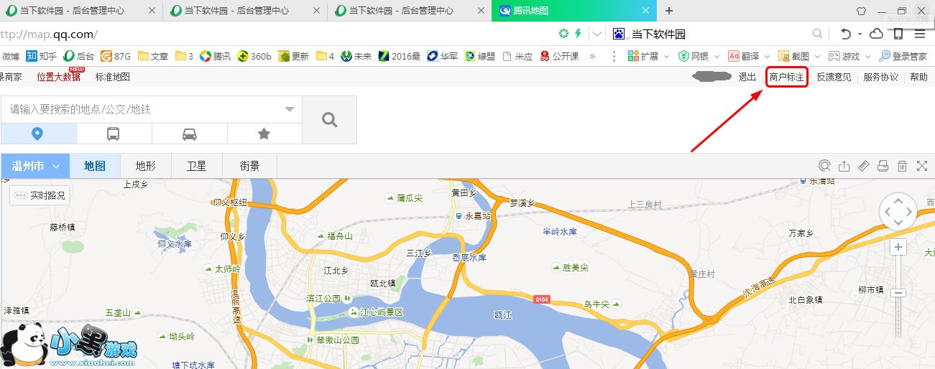Expand the search box suggestion arrow
The image size is (935, 369).
290,110
